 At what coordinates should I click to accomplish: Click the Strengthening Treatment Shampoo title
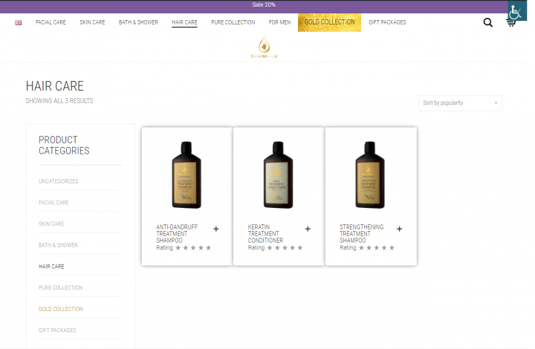point(361,233)
